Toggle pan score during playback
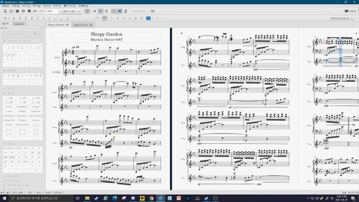 (x=119, y=11)
